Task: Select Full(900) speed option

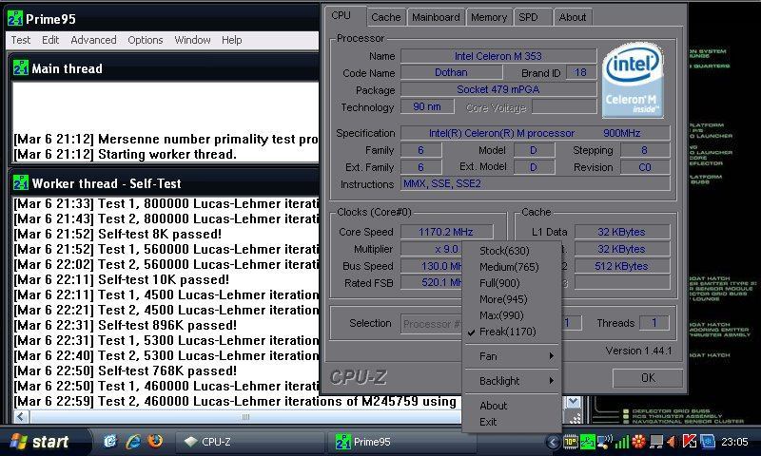Action: (x=512, y=283)
